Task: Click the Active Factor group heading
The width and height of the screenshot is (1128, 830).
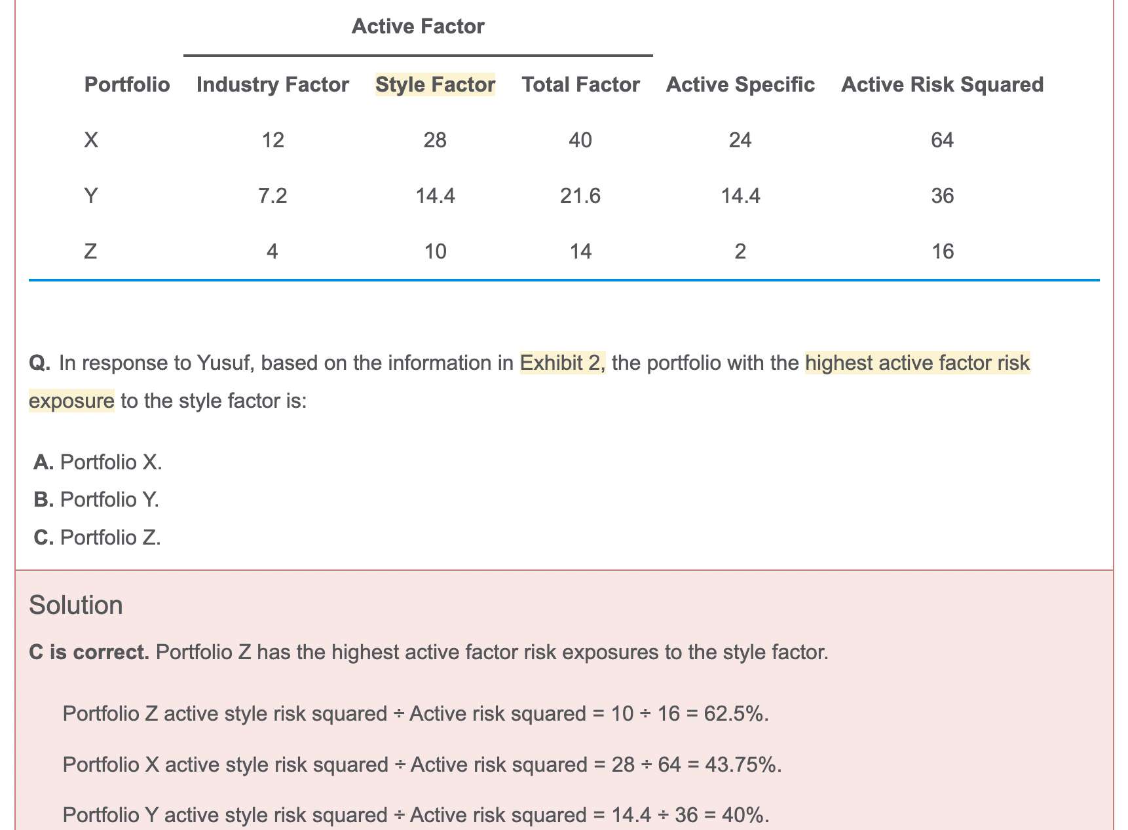Action: [x=418, y=26]
